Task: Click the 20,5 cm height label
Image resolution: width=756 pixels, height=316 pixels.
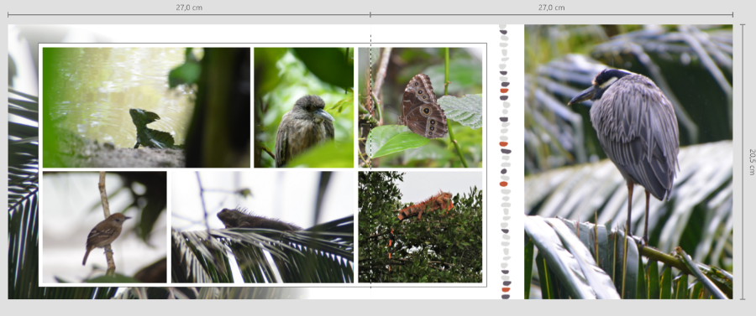Action: coord(751,162)
